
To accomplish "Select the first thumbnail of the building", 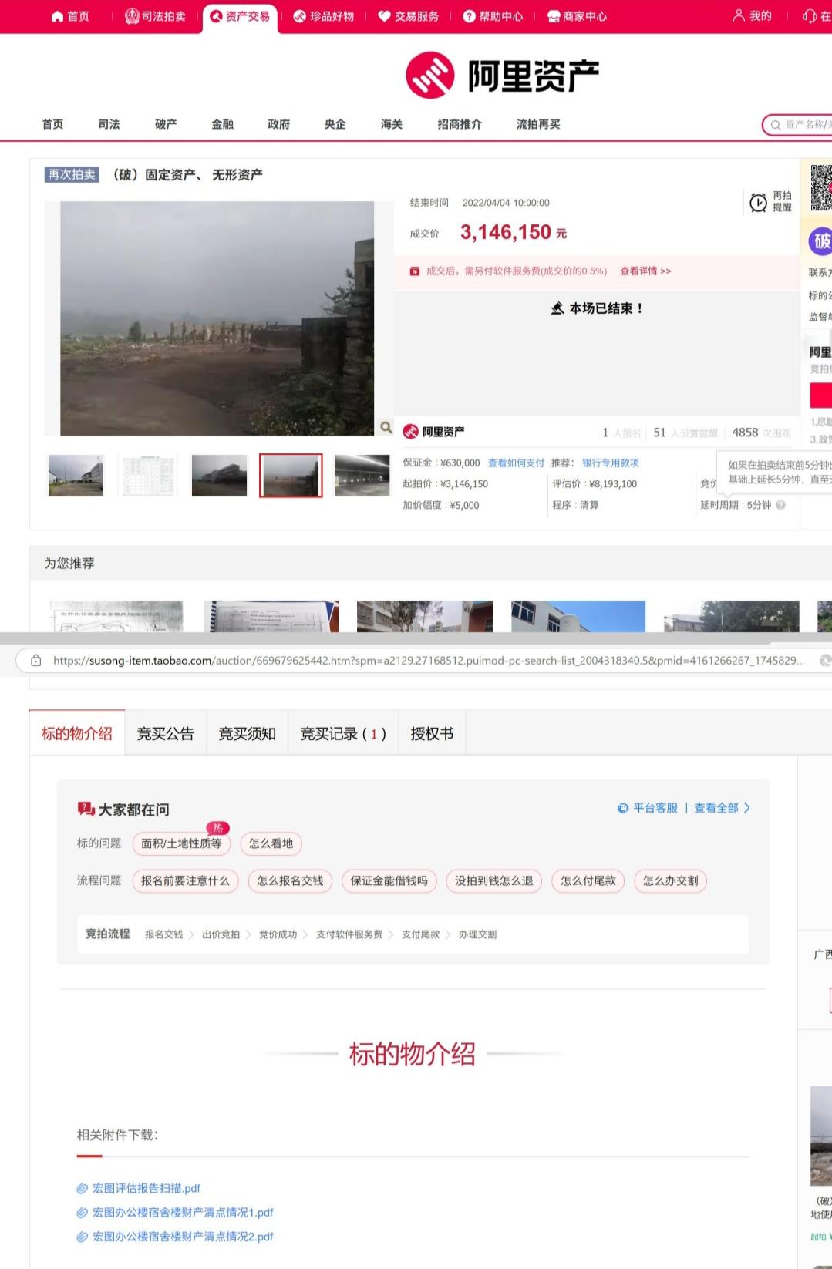I will click(x=76, y=475).
